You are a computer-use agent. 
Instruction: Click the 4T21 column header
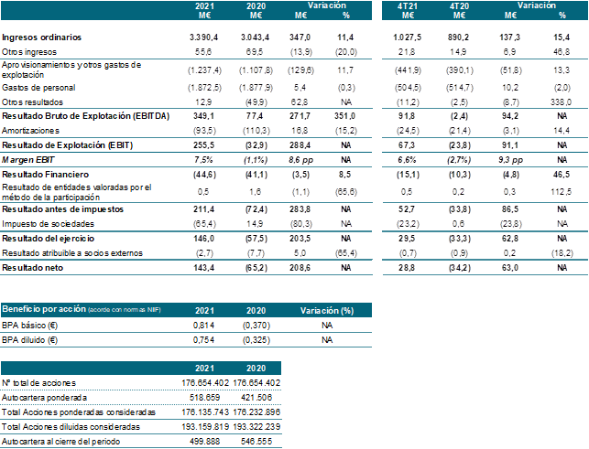click(408, 5)
